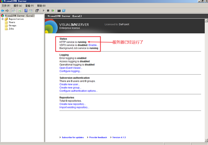Click Configure authentication options... link
Image resolution: width=208 pixels, height=145 pixels.
78,91
